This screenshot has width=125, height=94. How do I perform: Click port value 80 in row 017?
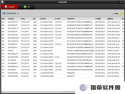pyautogui.click(x=35, y=73)
